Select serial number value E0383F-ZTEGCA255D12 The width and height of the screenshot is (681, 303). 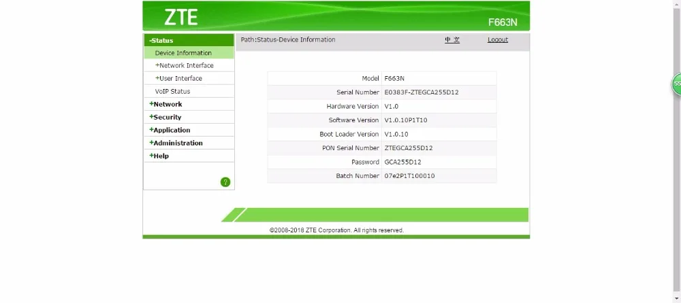(422, 92)
